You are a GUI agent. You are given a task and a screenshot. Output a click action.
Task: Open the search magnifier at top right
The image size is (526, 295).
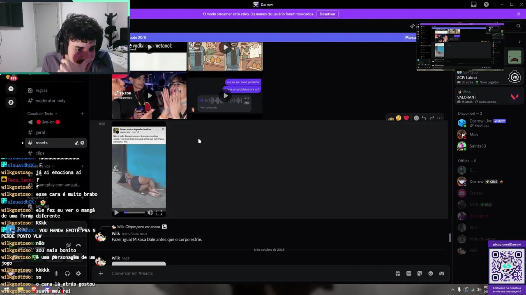coord(518,26)
